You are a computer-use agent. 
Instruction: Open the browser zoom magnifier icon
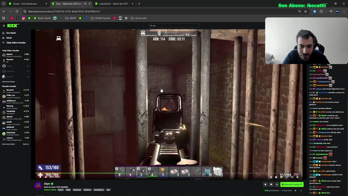tap(300, 11)
